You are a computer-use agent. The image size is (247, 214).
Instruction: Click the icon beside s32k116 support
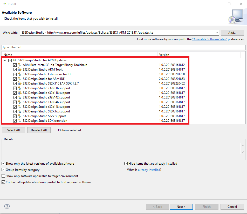tap(19, 88)
